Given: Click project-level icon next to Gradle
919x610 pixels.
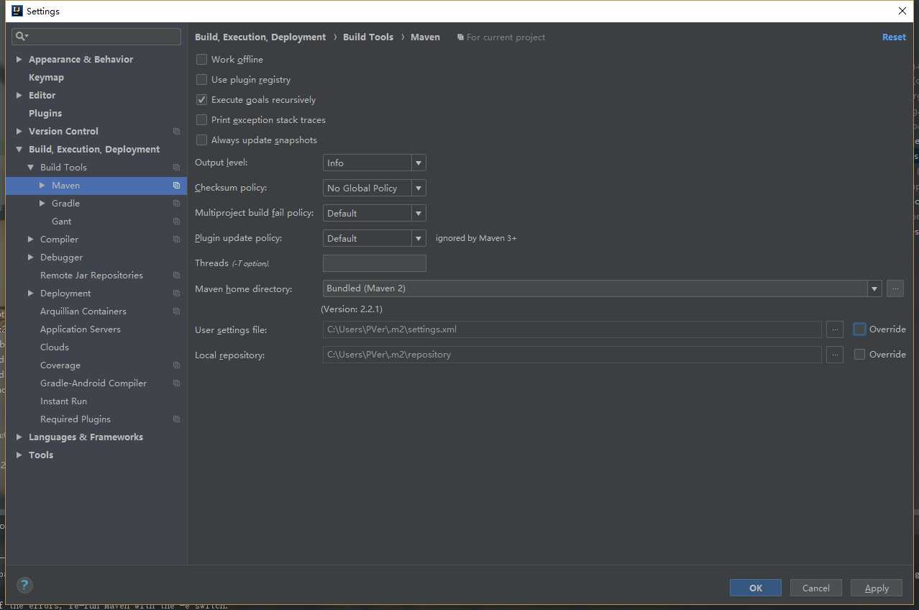Looking at the screenshot, I should click(x=176, y=203).
